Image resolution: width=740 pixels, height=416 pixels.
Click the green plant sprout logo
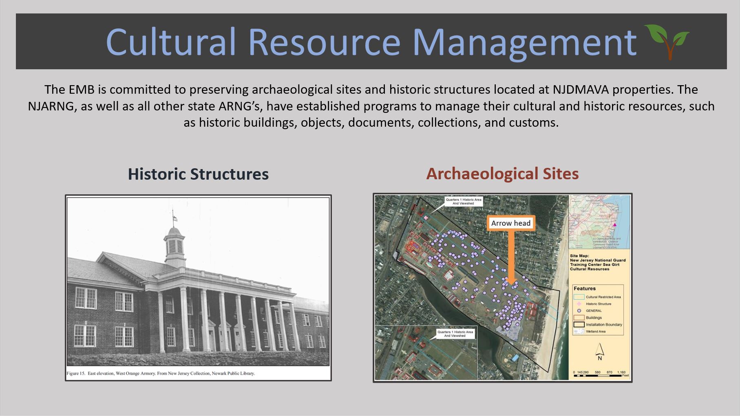pos(667,41)
